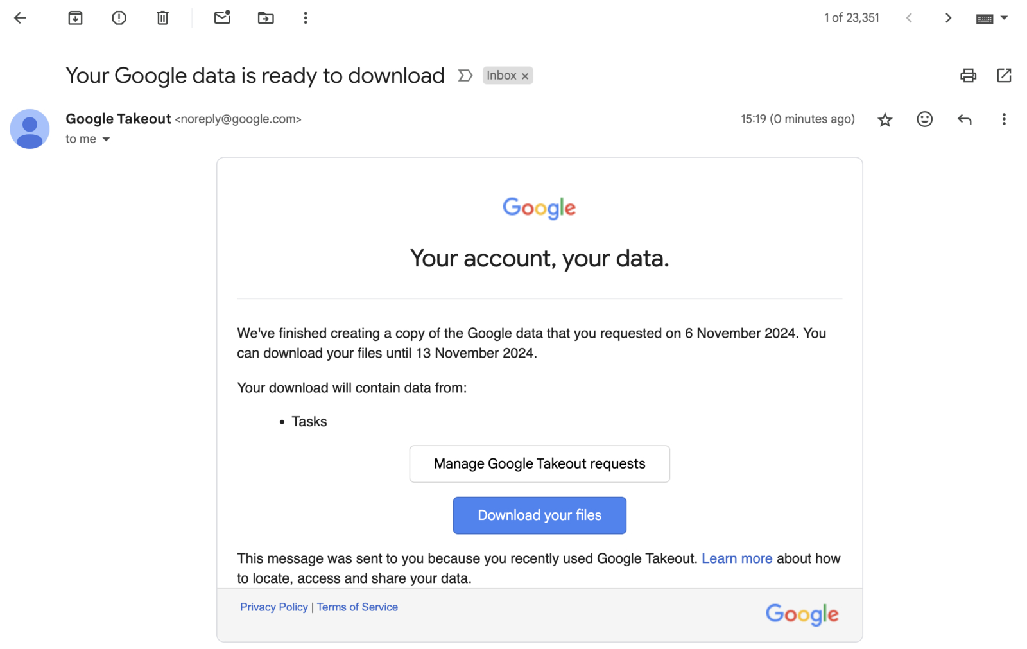
Task: Click the sender's avatar
Action: pyautogui.click(x=30, y=129)
